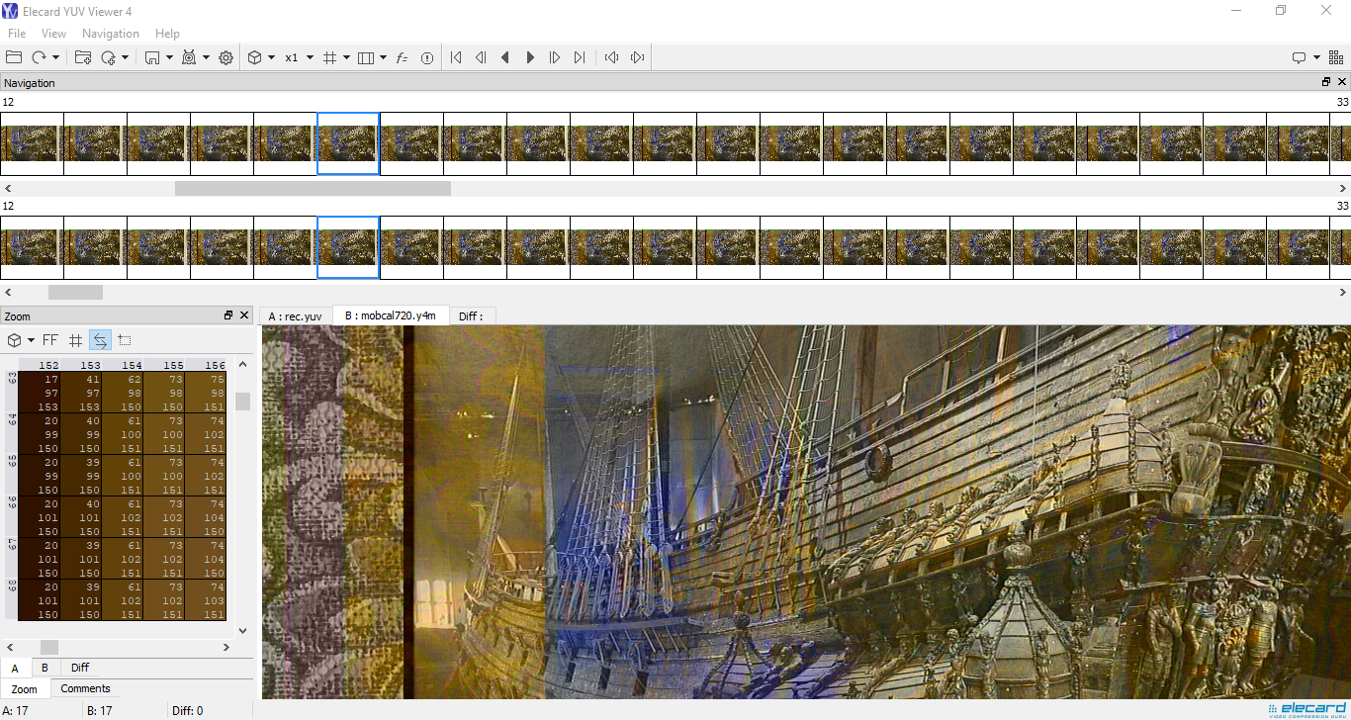Click the Zoom panel scroll right arrow
Viewport: 1351px width, 720px height.
click(x=226, y=647)
